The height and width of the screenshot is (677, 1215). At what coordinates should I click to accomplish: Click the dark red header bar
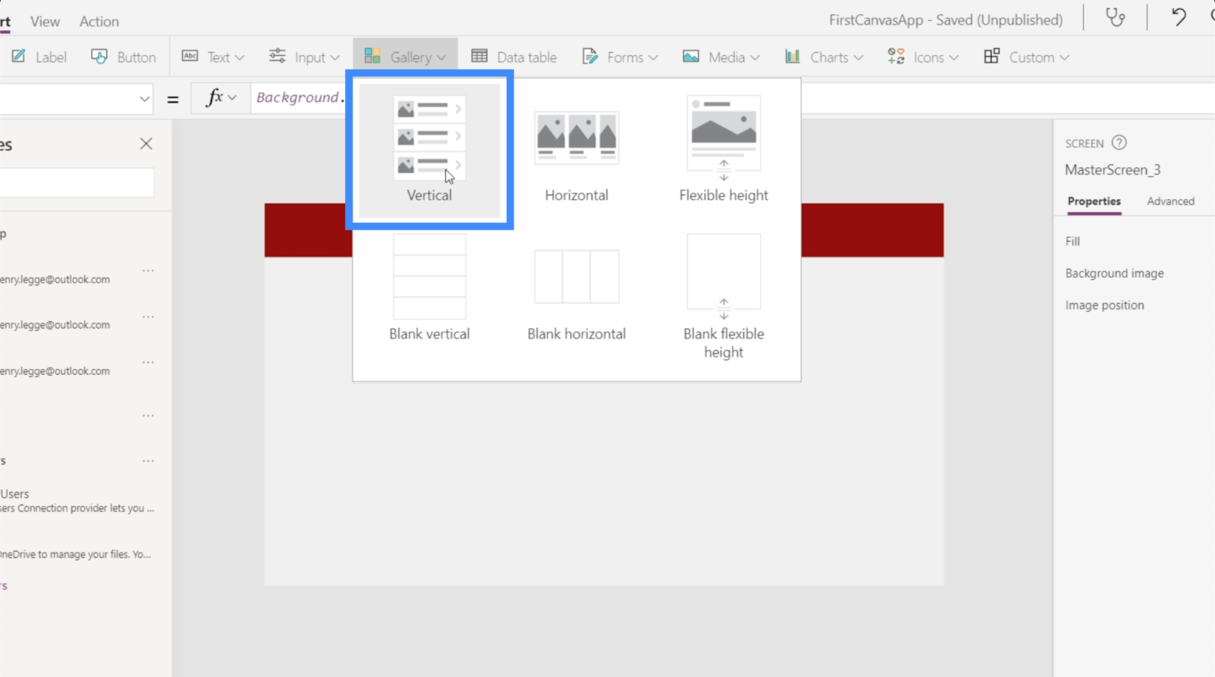[x=872, y=230]
